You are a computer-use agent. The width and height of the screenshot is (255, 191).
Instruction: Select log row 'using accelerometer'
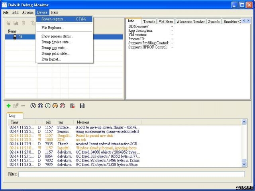pyautogui.click(x=125, y=131)
